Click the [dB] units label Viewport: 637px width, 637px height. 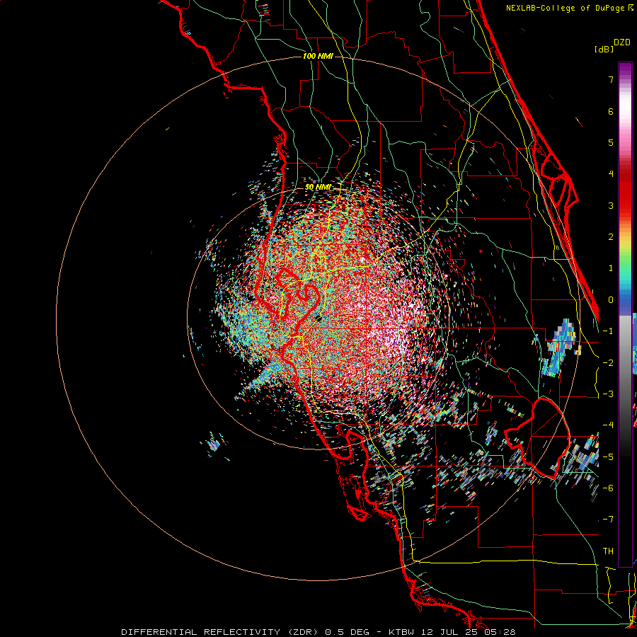tap(604, 49)
